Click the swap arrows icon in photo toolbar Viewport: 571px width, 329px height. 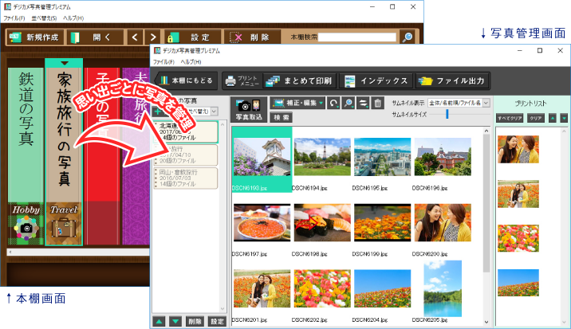click(363, 103)
